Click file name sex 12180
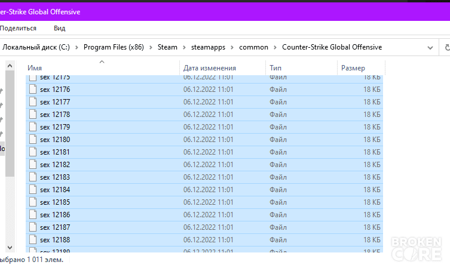 coord(55,140)
